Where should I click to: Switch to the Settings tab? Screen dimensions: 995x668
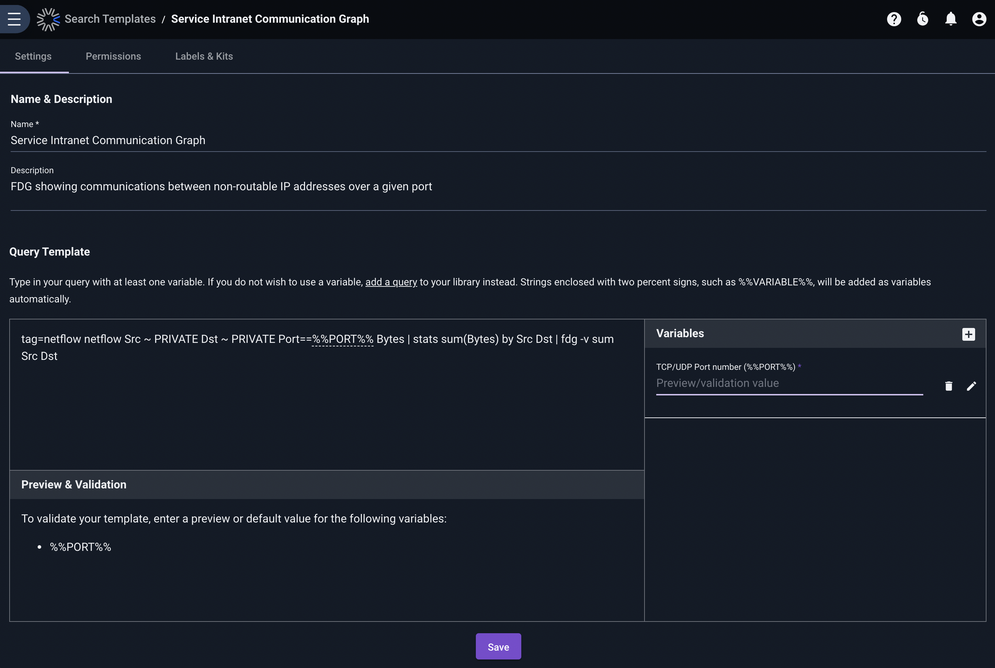pyautogui.click(x=33, y=56)
